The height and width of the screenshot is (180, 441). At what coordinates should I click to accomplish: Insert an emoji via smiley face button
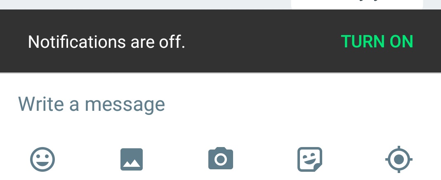click(42, 159)
